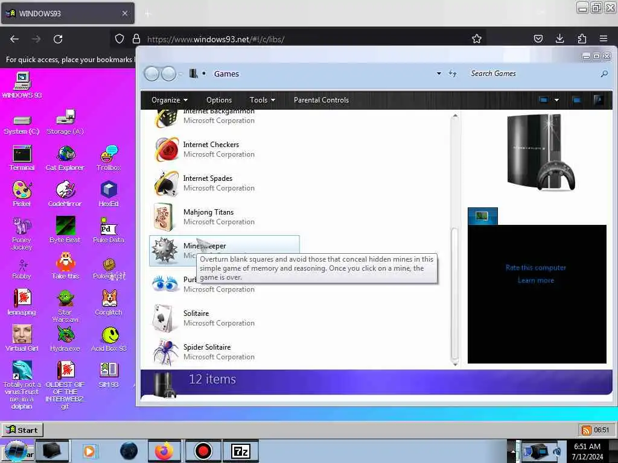
Task: Open CodeMirror desktop icon
Action: 65,194
